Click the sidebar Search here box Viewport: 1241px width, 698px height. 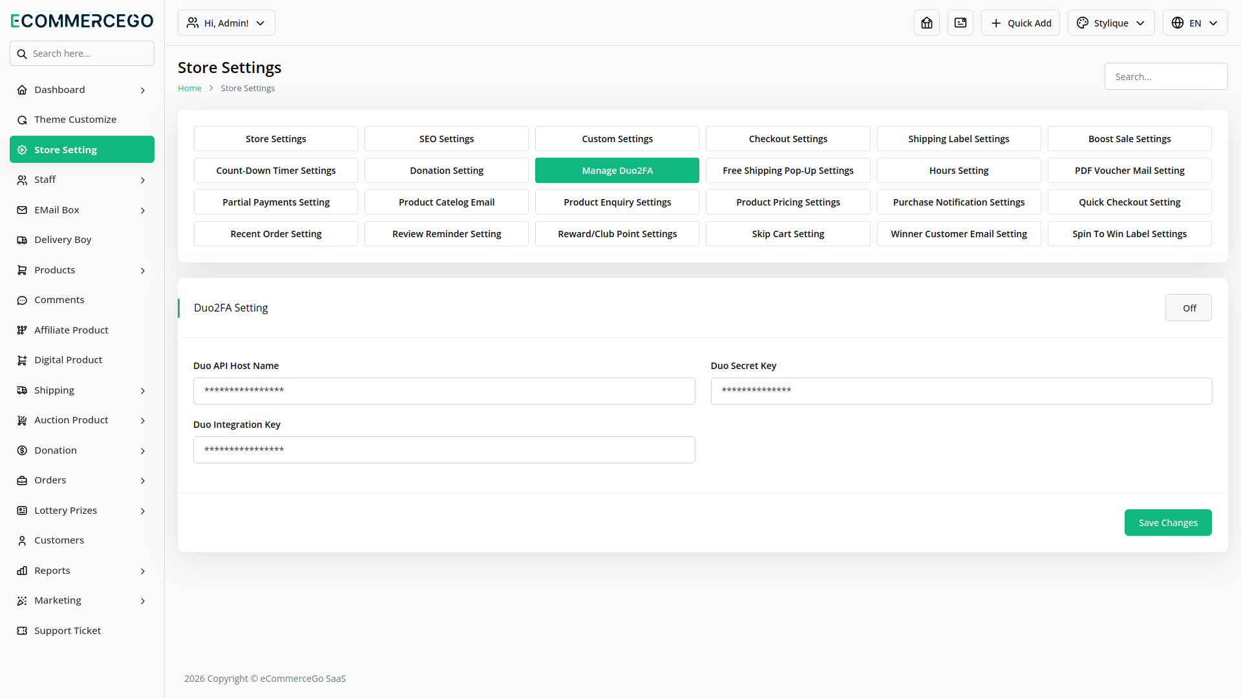[82, 54]
